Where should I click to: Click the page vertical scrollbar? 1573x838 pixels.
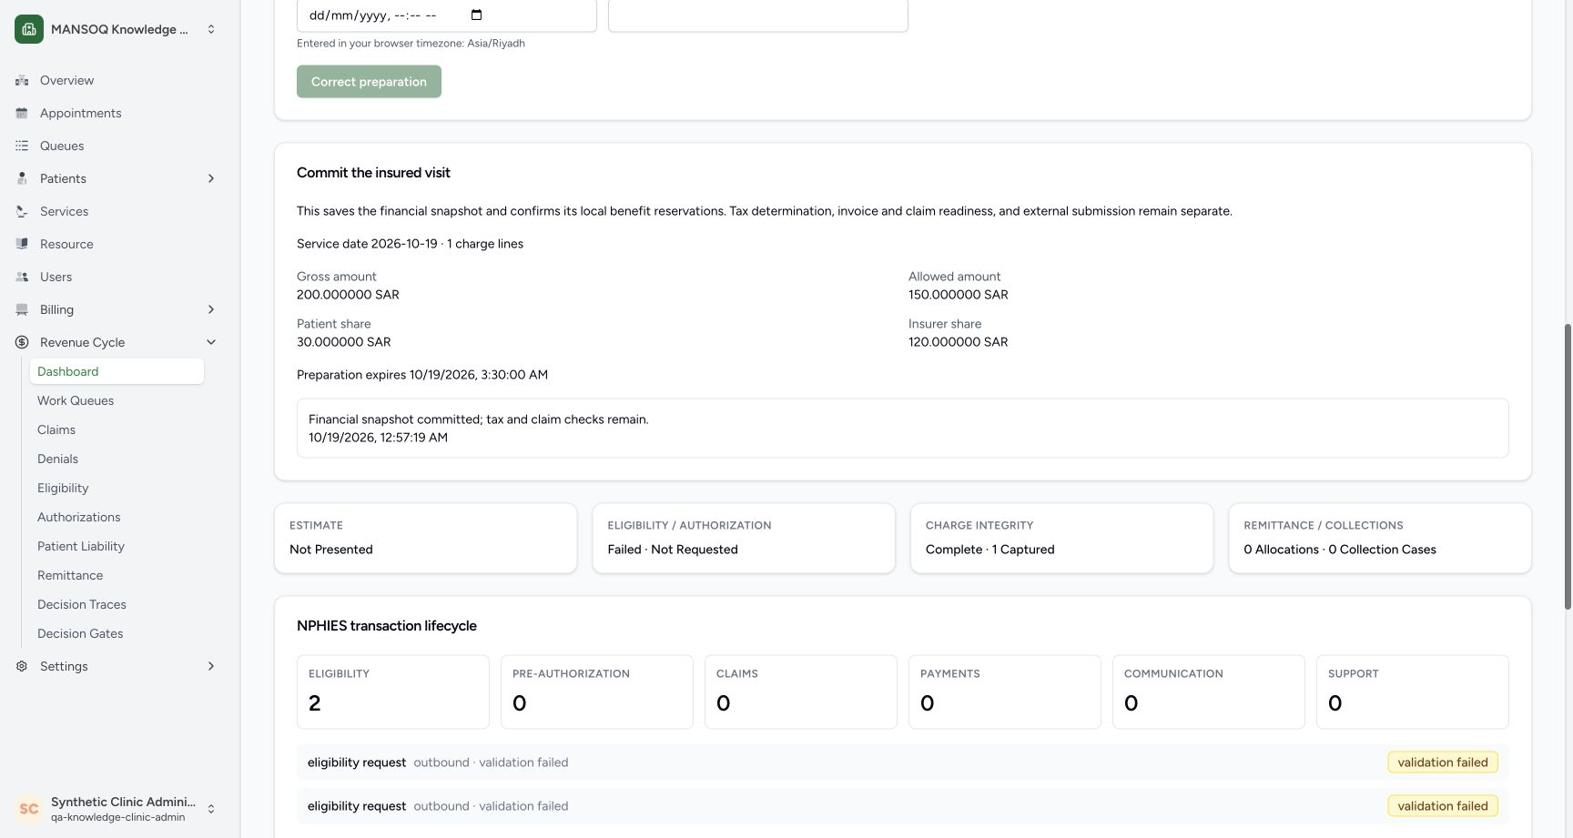(1568, 466)
